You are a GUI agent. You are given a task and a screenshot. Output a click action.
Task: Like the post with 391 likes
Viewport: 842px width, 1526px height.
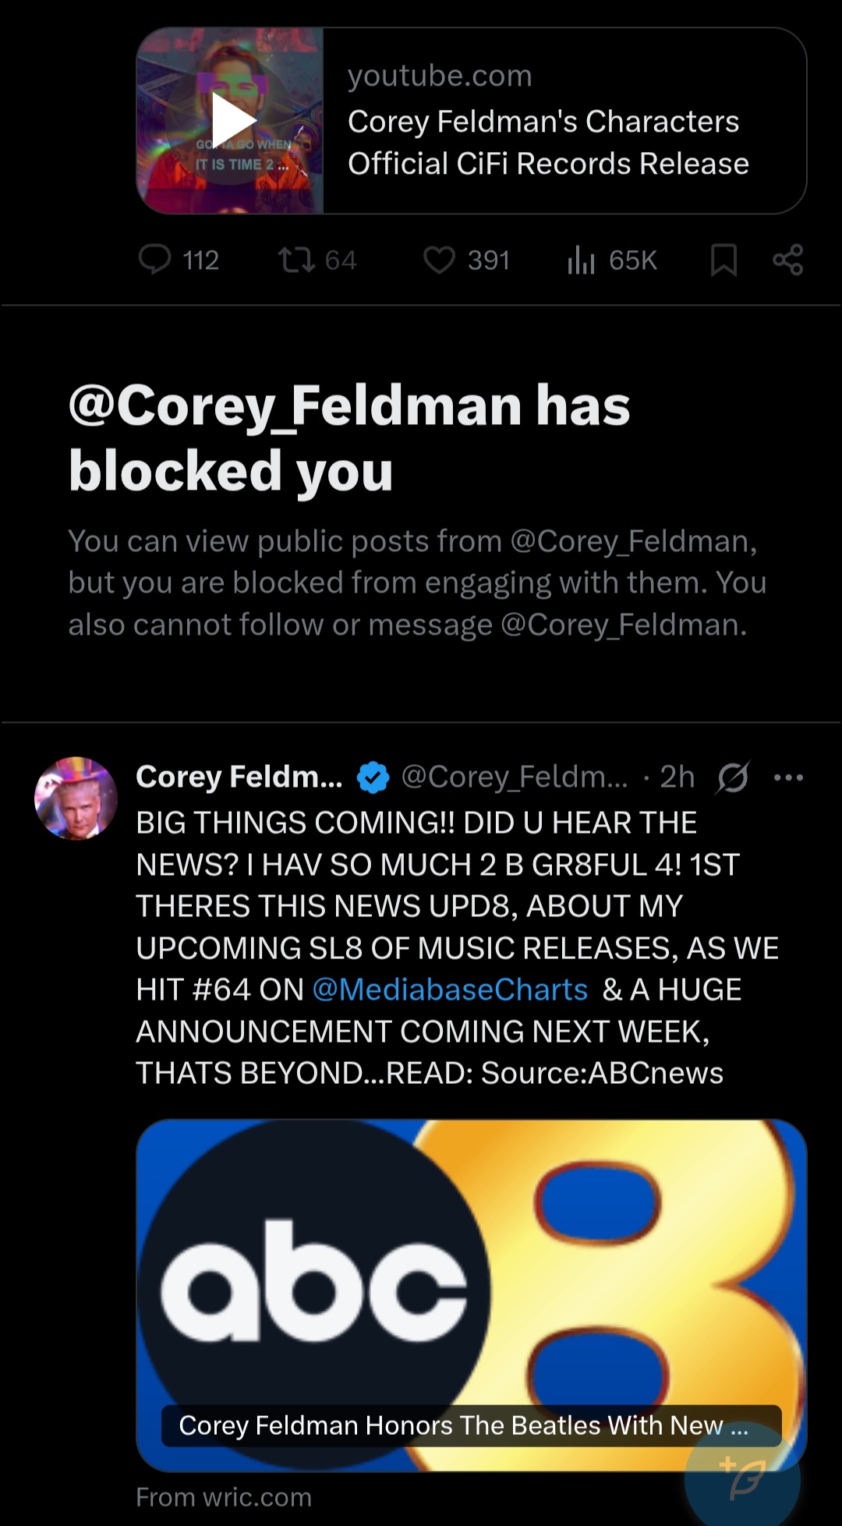point(439,260)
